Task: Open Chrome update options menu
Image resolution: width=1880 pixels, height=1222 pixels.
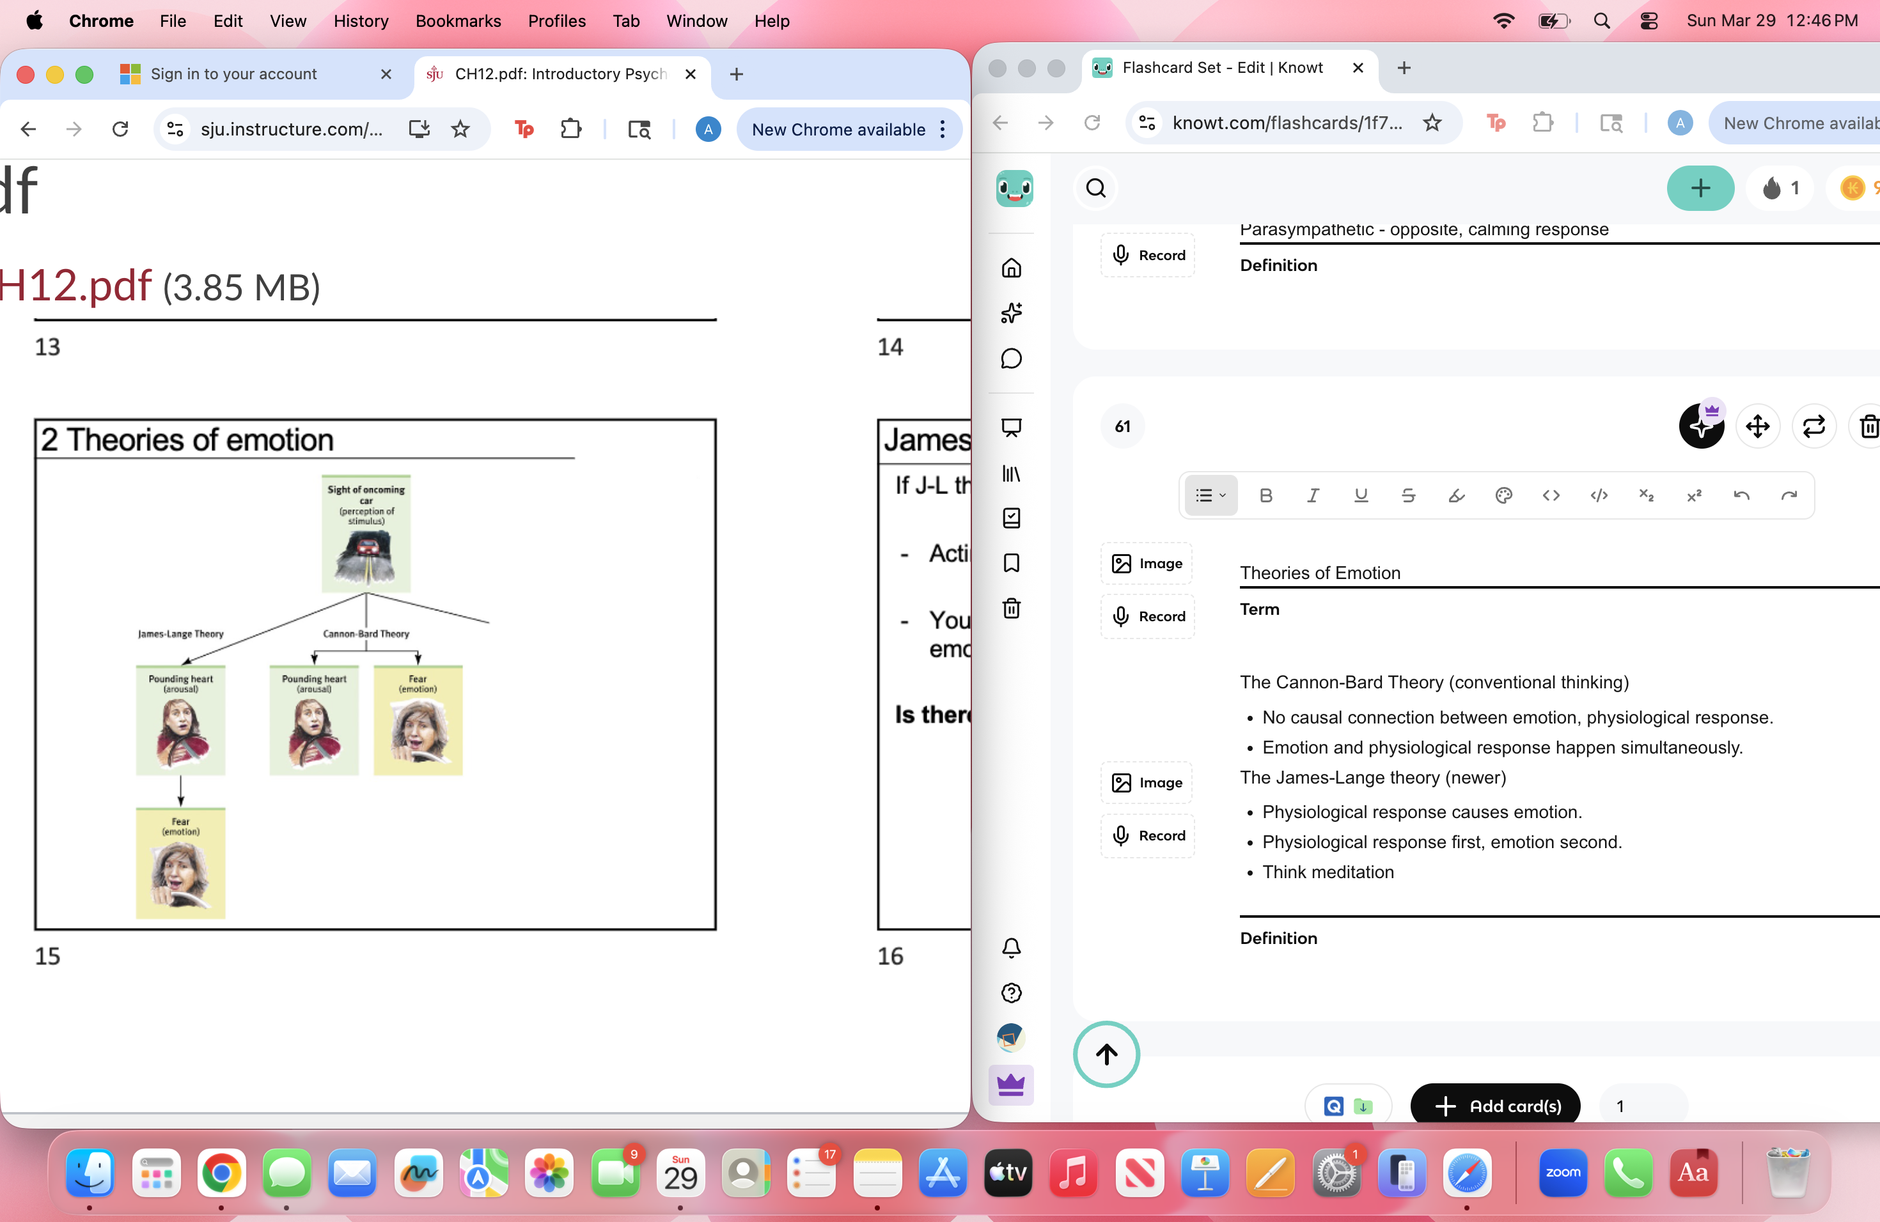Action: click(x=943, y=128)
